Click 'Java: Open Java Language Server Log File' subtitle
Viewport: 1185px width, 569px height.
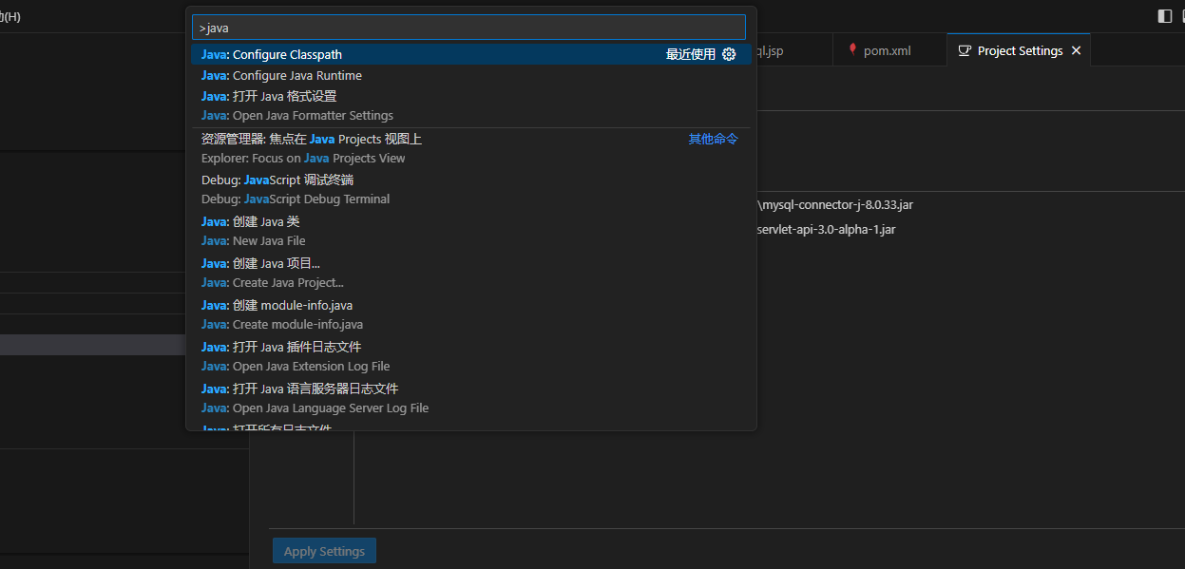pos(315,408)
